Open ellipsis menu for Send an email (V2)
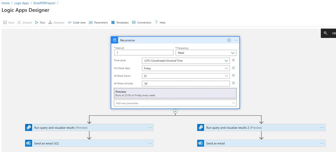Viewport: 336px width, 152px height. coord(150,143)
